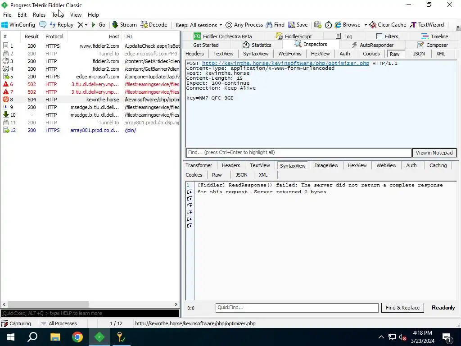The image size is (461, 346).
Task: Click the optimizer.php URL link in request
Action: click(285, 63)
